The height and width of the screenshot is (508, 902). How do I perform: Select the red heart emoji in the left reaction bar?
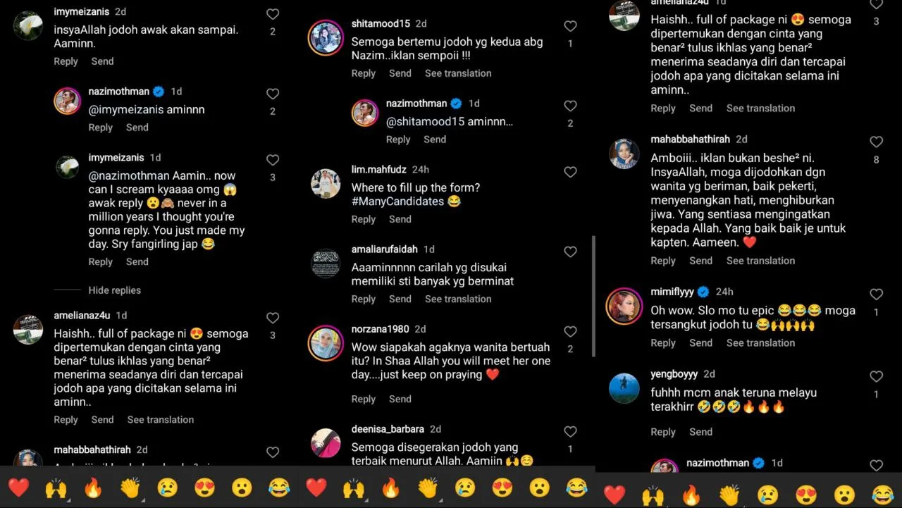tap(19, 487)
